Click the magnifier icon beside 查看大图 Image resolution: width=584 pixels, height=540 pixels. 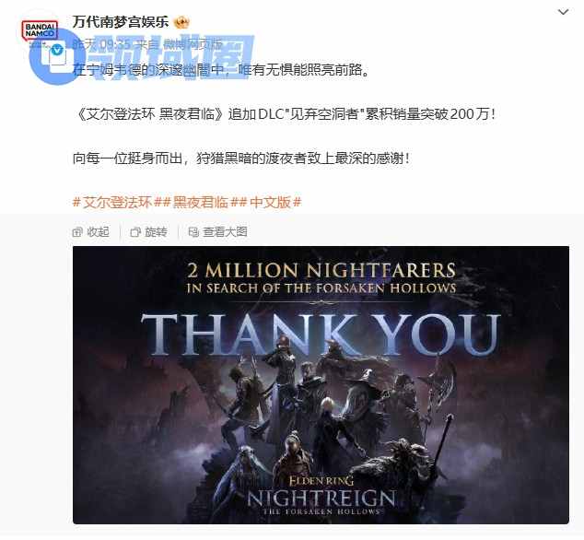point(193,232)
